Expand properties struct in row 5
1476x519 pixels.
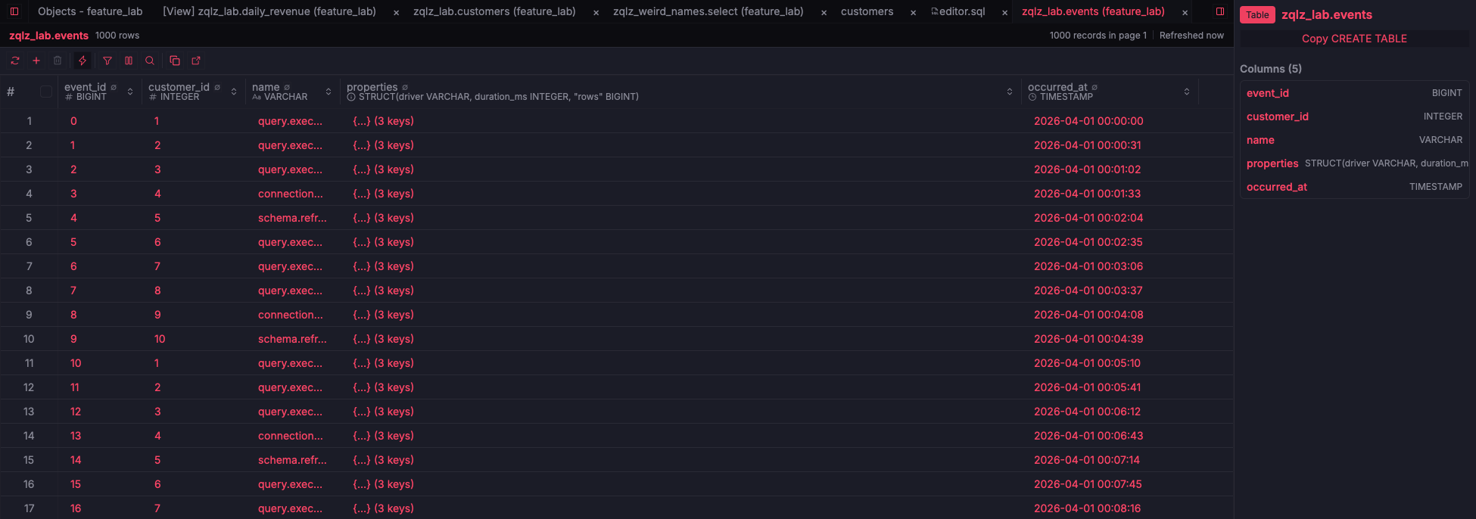pos(383,218)
